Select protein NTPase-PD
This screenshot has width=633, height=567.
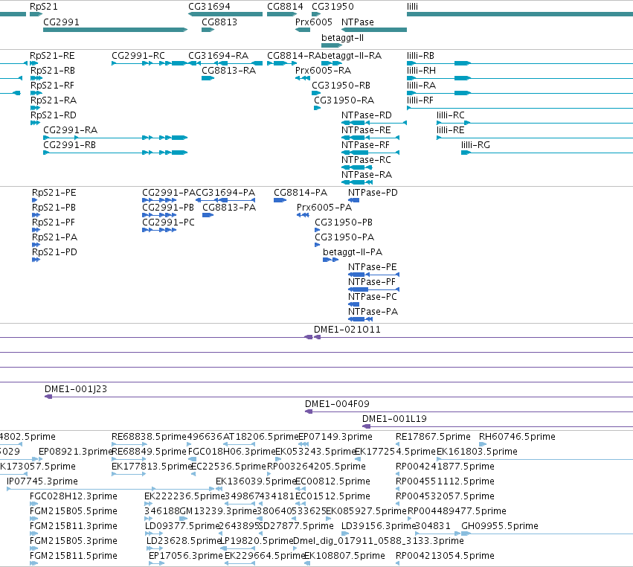(373, 193)
